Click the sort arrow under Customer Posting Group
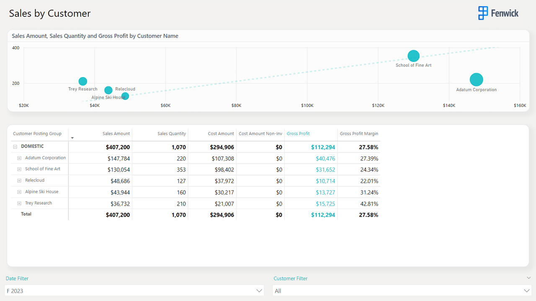Screen dimensions: 536x301 [72, 138]
